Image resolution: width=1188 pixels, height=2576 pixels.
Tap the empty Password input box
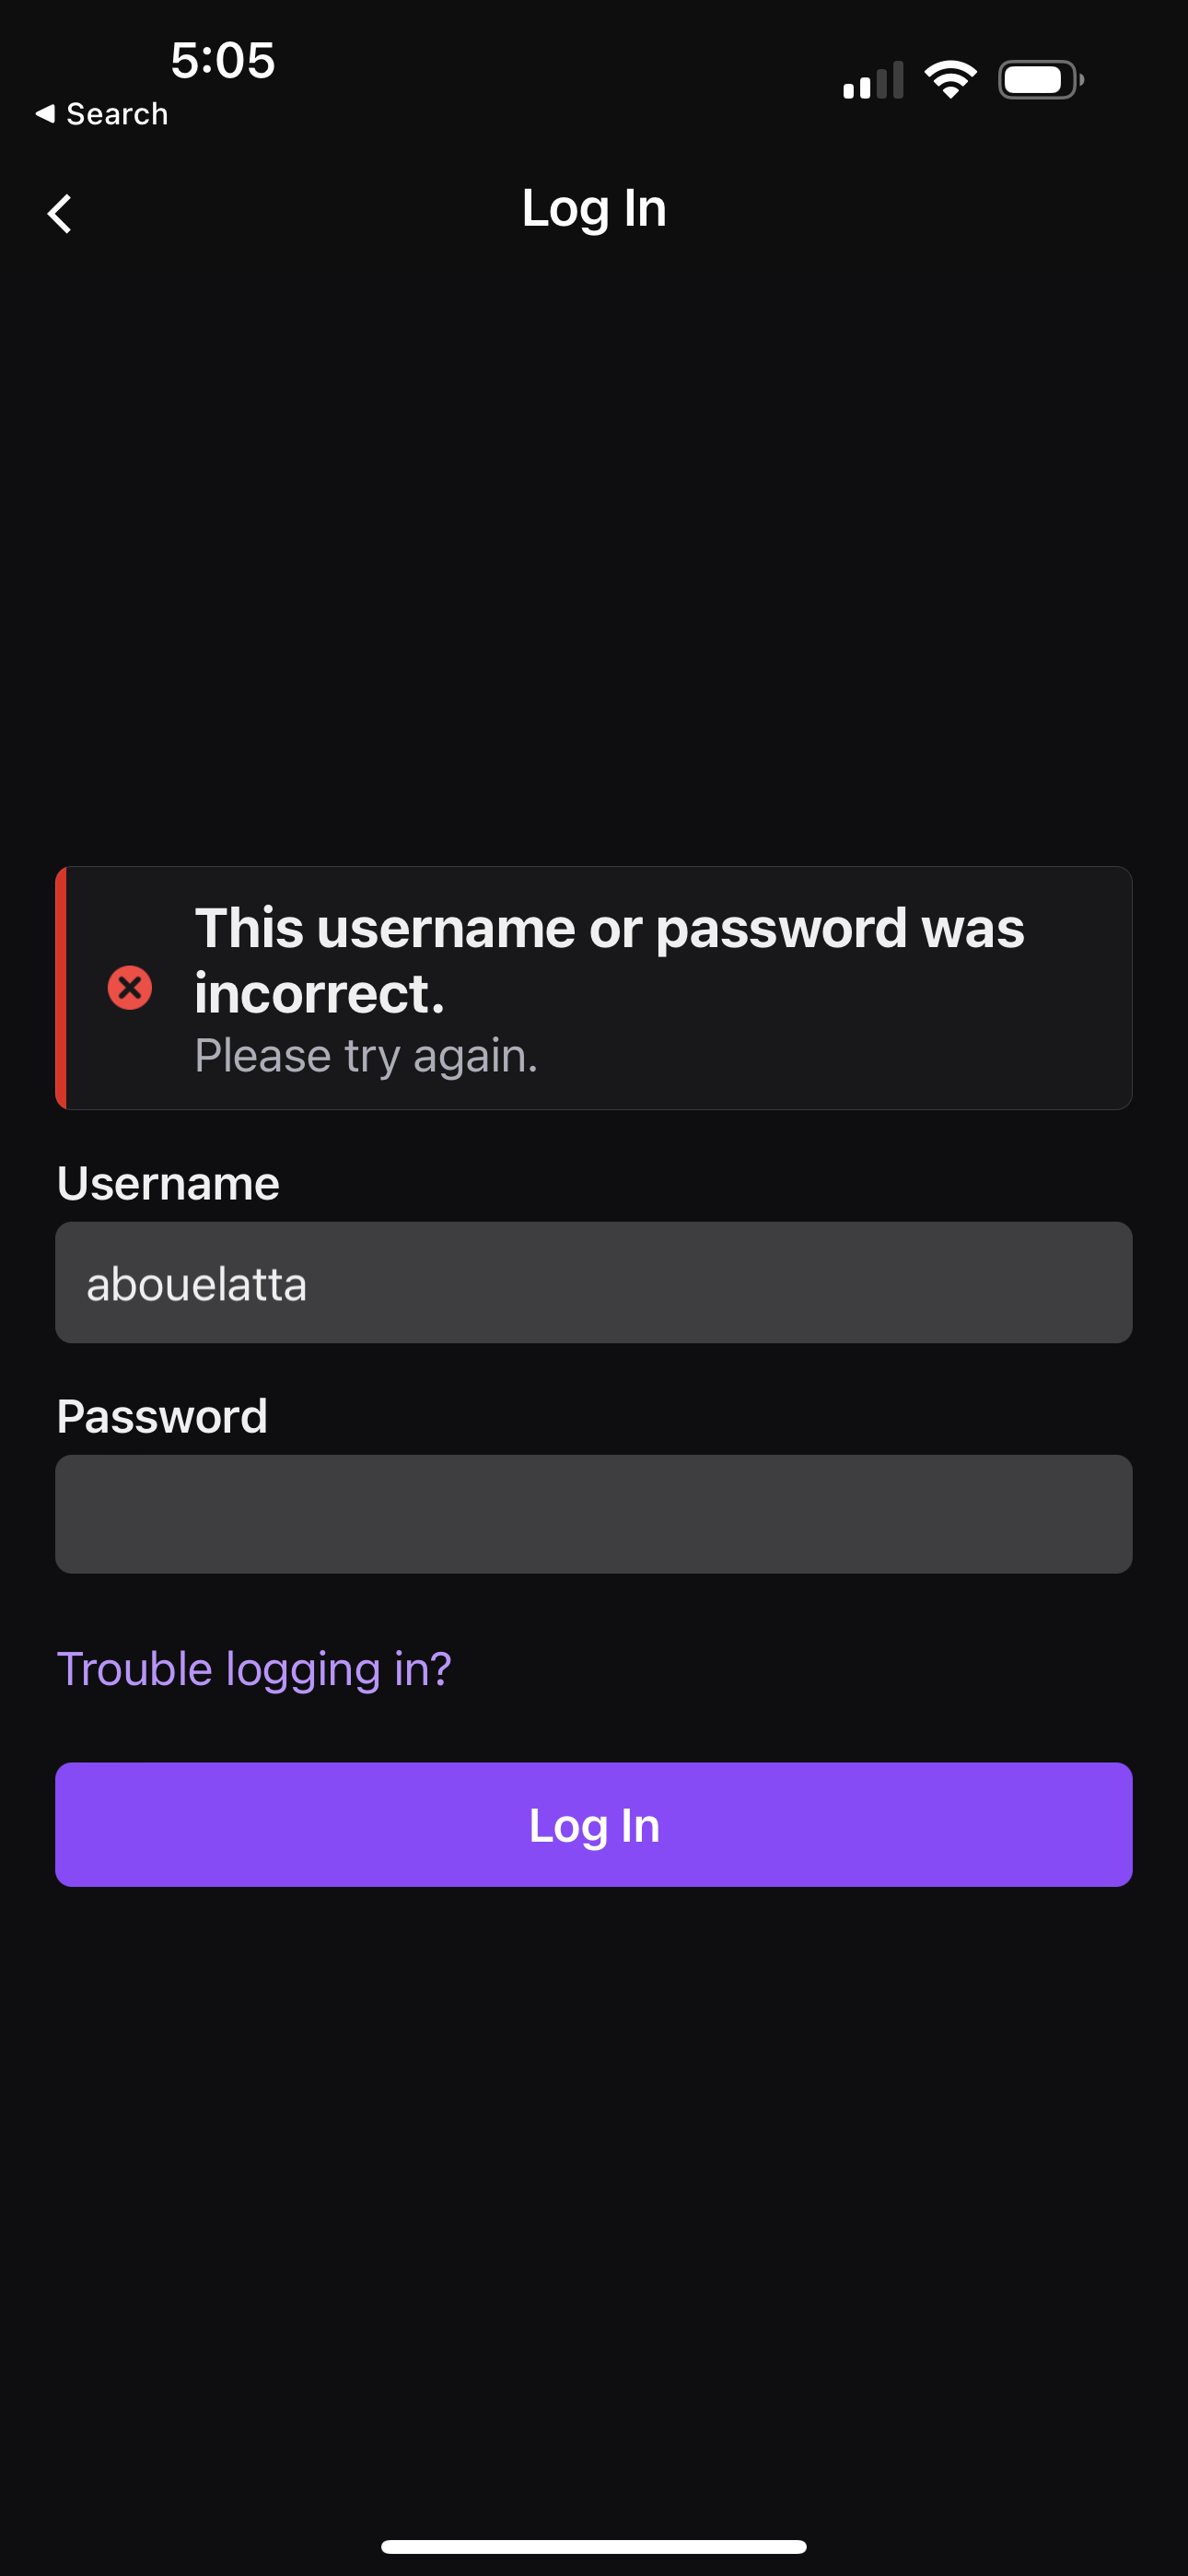pos(594,1514)
